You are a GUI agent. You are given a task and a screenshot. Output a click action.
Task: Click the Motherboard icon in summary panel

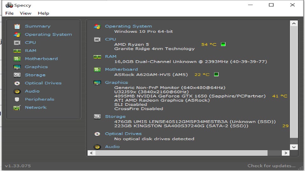97,70
